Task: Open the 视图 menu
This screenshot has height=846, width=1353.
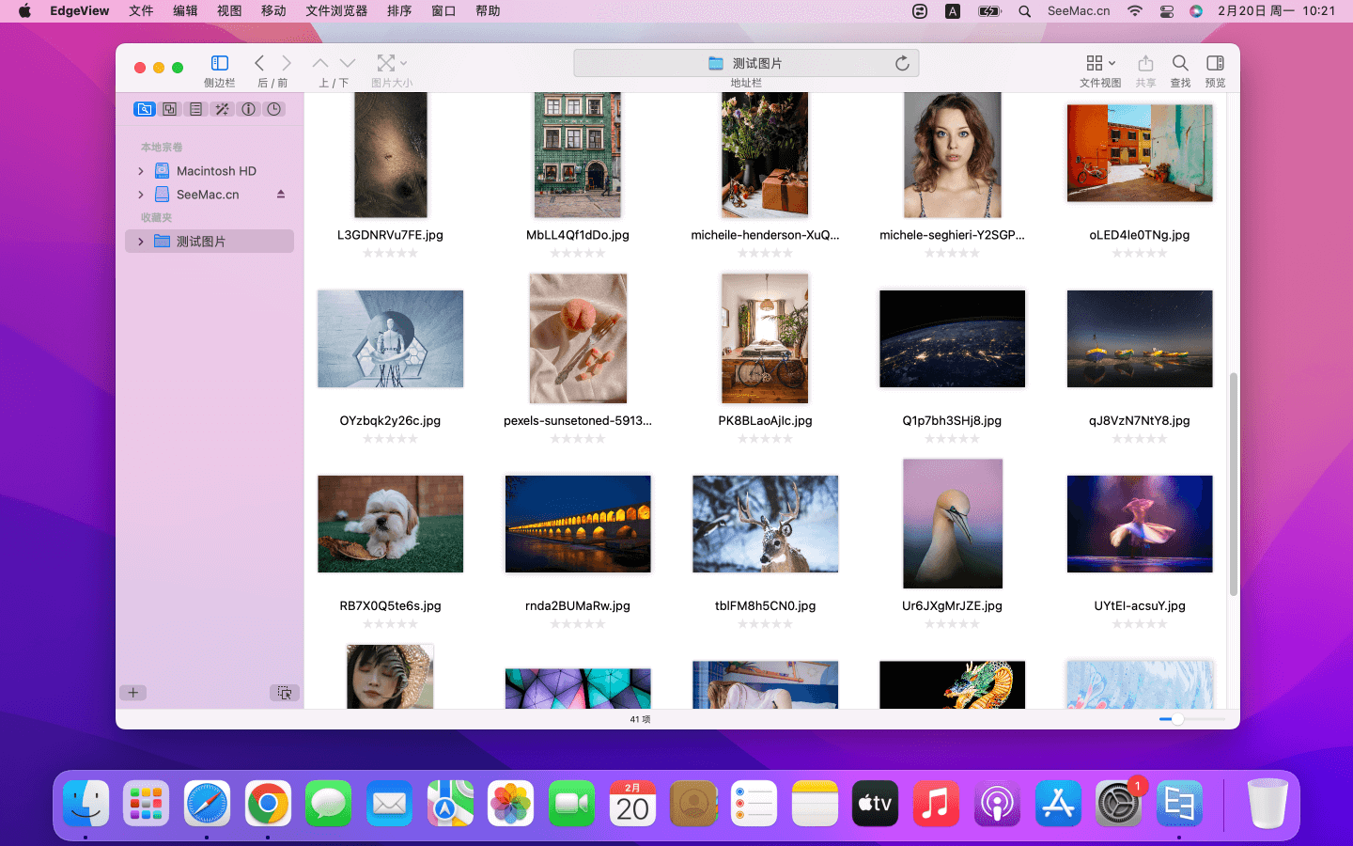Action: click(x=229, y=11)
